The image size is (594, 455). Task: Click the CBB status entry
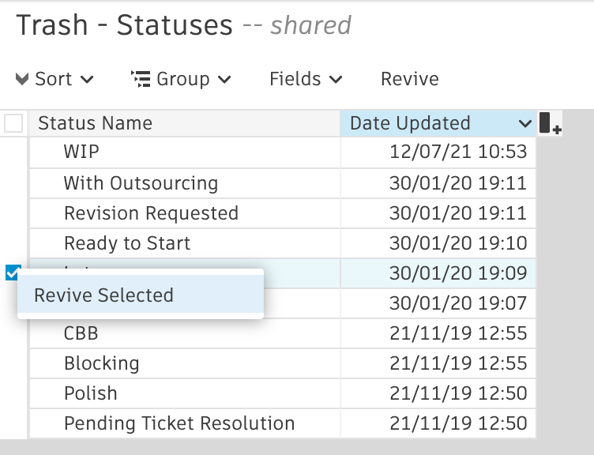click(81, 333)
